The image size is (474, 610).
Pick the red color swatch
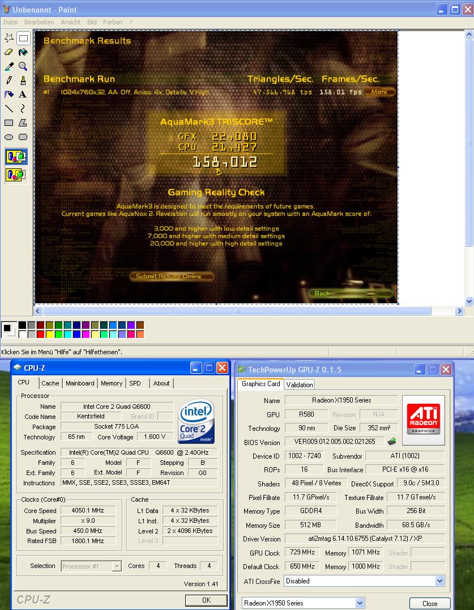(x=40, y=334)
